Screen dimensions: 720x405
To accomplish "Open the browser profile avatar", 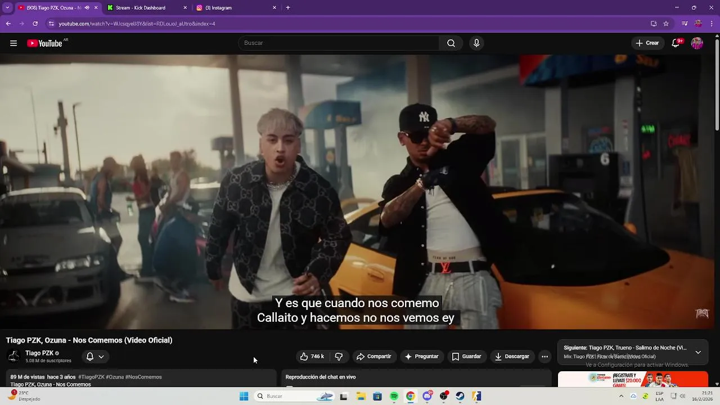I will [x=698, y=24].
